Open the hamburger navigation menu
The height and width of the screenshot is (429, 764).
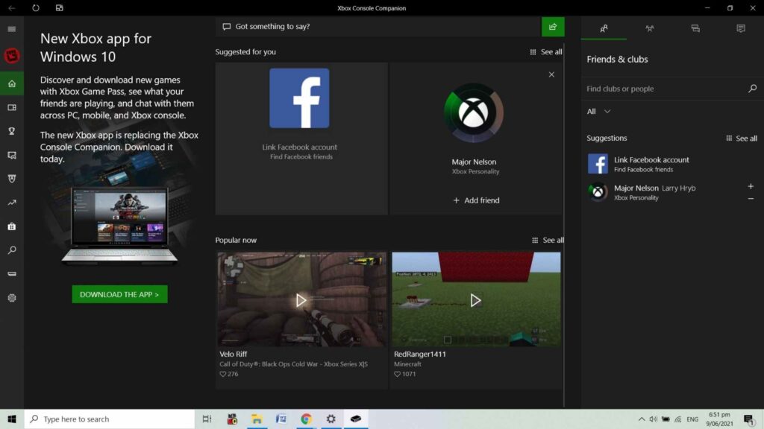(12, 29)
